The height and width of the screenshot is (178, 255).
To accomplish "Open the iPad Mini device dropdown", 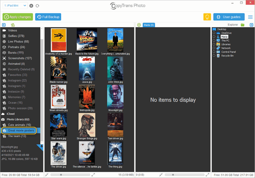I will coord(15,6).
